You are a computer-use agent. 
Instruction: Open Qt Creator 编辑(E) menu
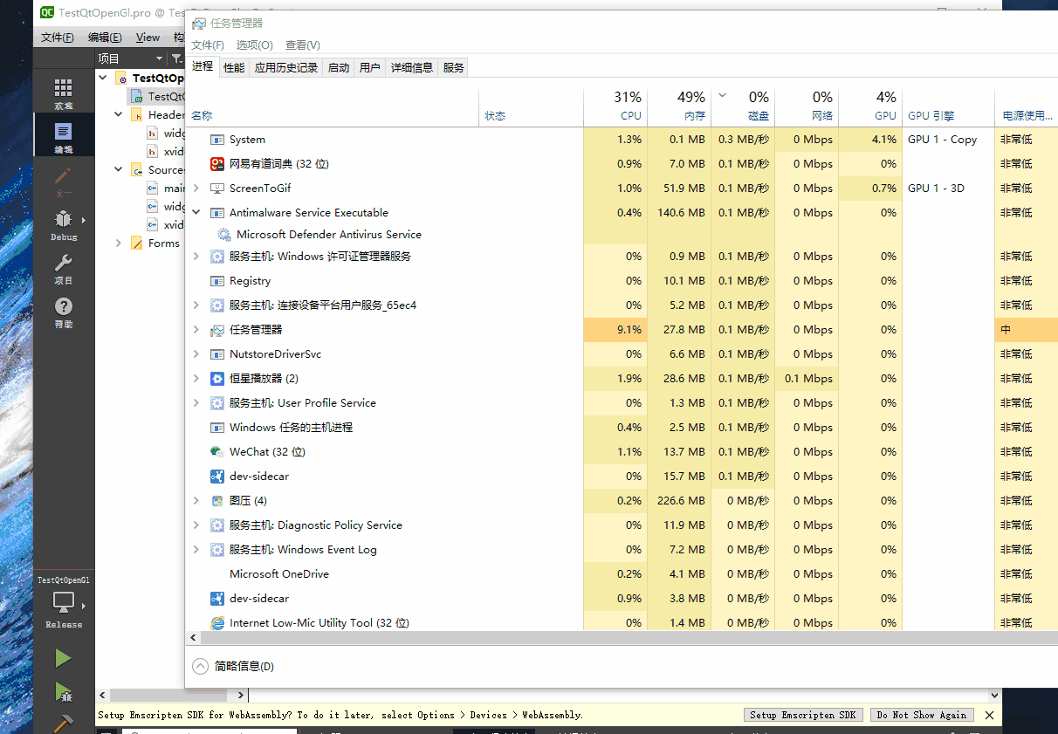tap(105, 38)
